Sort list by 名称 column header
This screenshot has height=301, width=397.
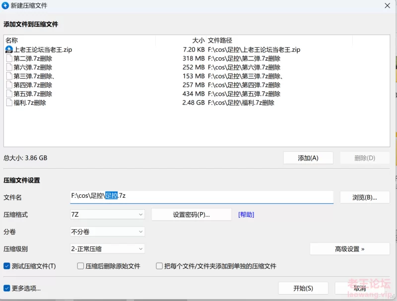click(79, 40)
